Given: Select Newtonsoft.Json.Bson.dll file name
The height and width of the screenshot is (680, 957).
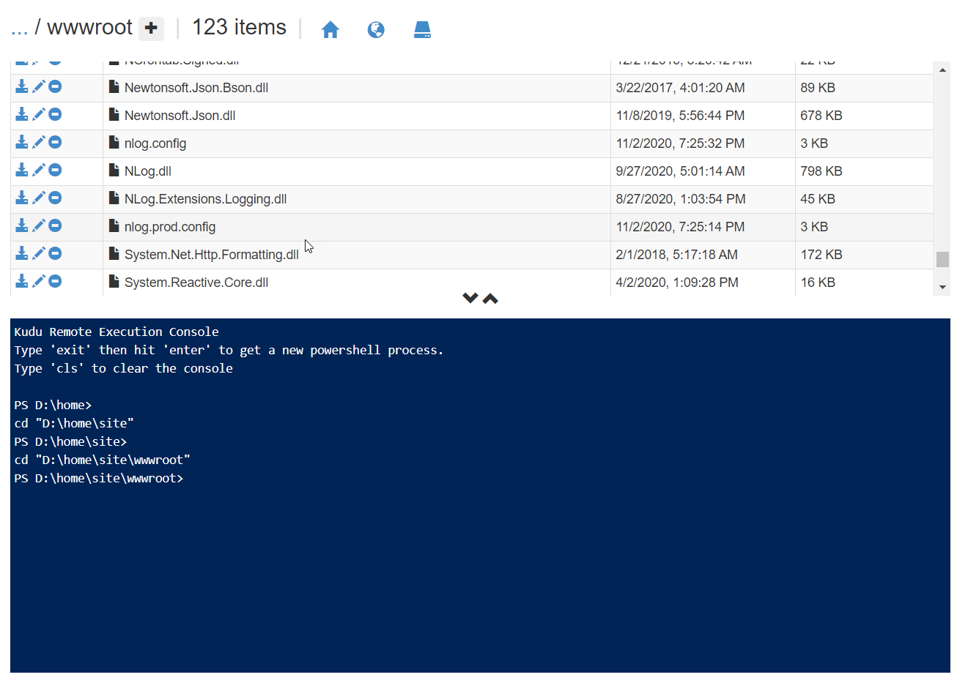Looking at the screenshot, I should coord(196,88).
